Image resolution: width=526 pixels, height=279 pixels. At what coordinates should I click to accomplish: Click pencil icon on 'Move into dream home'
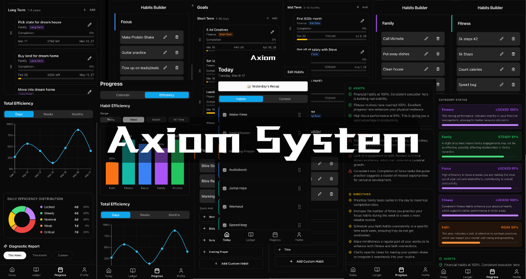tap(90, 92)
